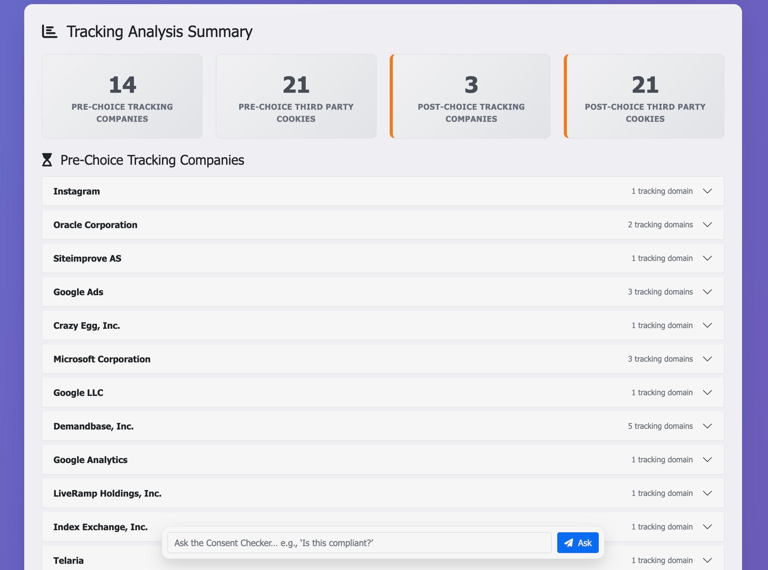Select the Pre-Choice Third Party Cookies card
Viewport: 768px width, 570px height.
[296, 96]
